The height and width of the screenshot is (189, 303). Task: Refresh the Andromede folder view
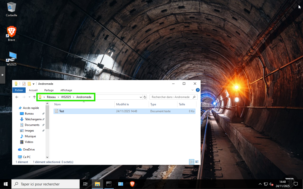coord(145,97)
